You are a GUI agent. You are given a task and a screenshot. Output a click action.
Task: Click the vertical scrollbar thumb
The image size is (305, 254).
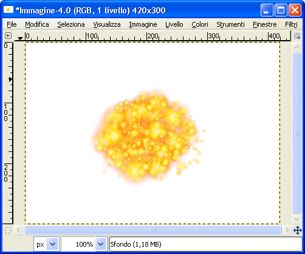tap(296, 133)
